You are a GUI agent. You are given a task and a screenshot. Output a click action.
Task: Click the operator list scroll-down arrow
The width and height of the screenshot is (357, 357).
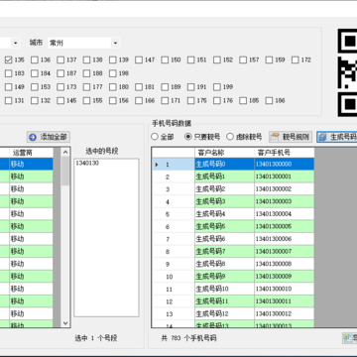(x=65, y=323)
